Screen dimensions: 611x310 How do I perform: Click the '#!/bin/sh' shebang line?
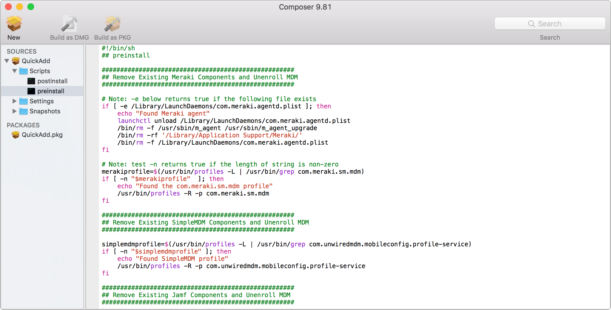click(x=118, y=48)
